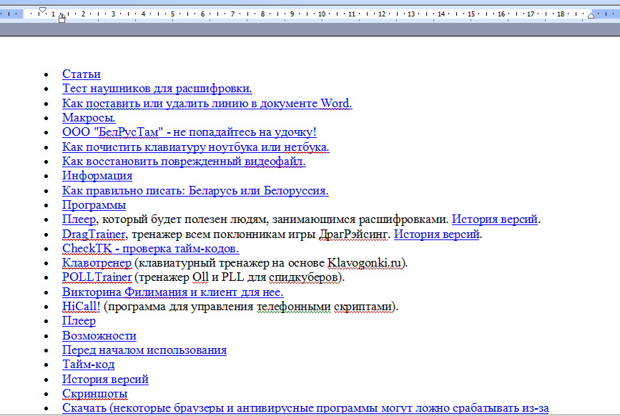Open link about restoring damaged video file

pyautogui.click(x=183, y=162)
